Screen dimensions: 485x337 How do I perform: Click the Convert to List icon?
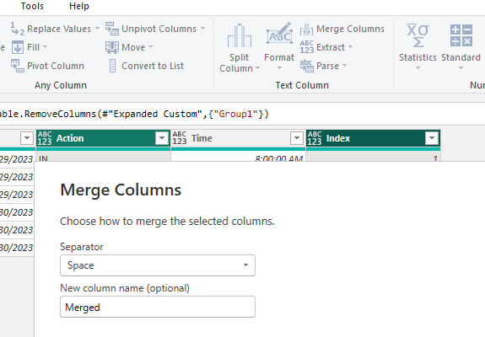(x=112, y=66)
